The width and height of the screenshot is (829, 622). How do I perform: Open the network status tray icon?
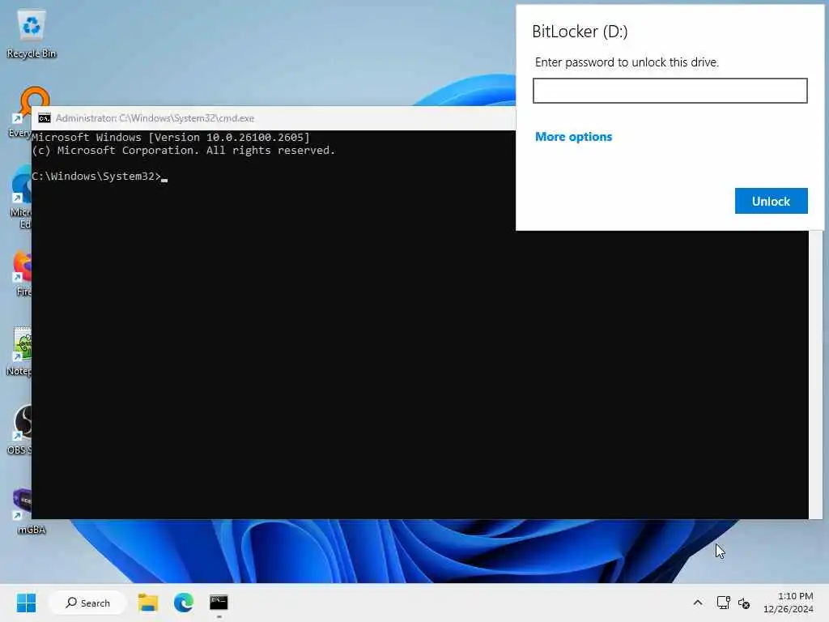tap(723, 603)
